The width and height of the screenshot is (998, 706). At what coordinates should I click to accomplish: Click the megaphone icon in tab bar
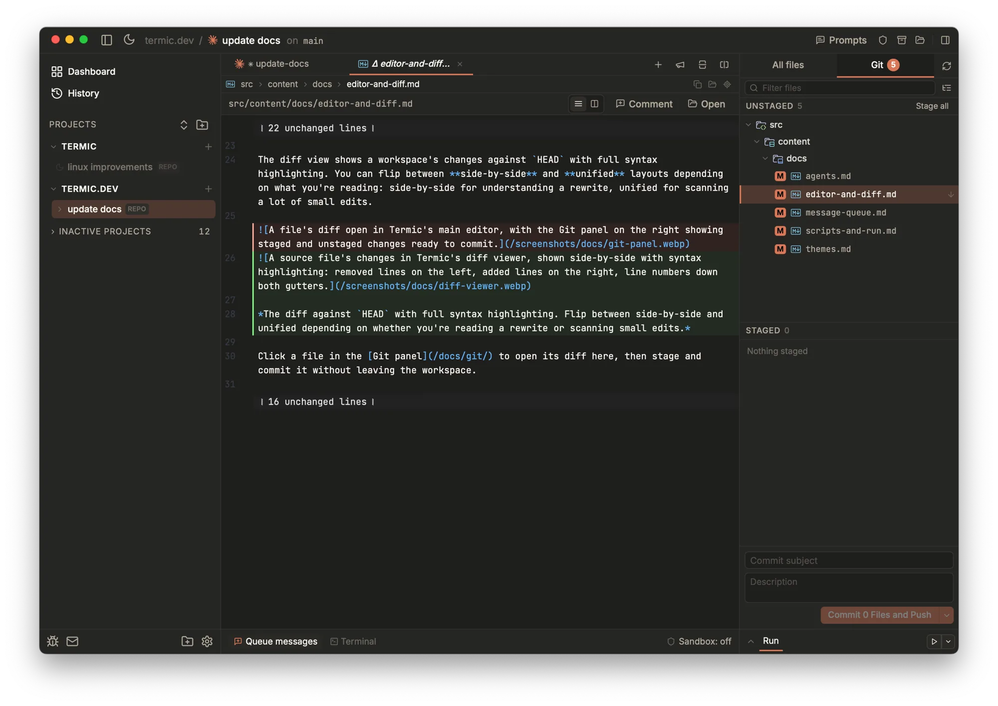point(680,64)
